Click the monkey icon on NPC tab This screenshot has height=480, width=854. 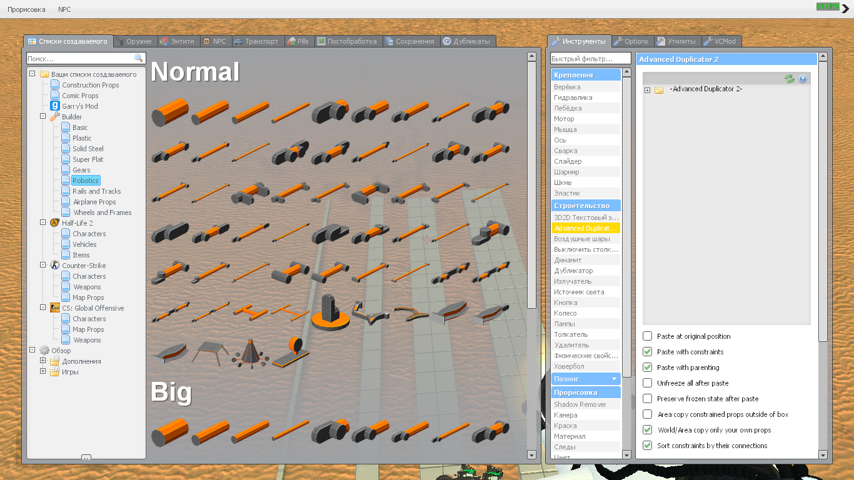(206, 41)
